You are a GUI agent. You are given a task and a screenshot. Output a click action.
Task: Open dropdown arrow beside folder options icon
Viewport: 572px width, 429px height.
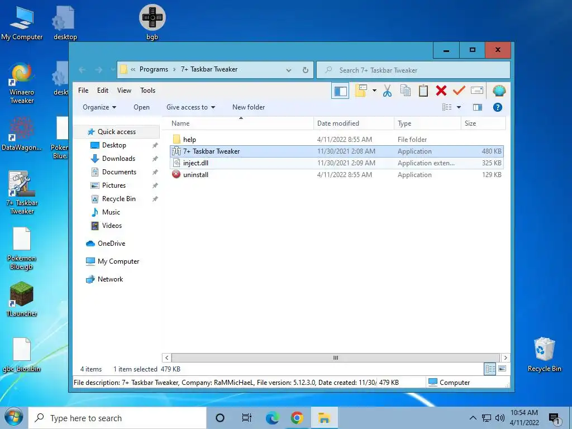(374, 90)
